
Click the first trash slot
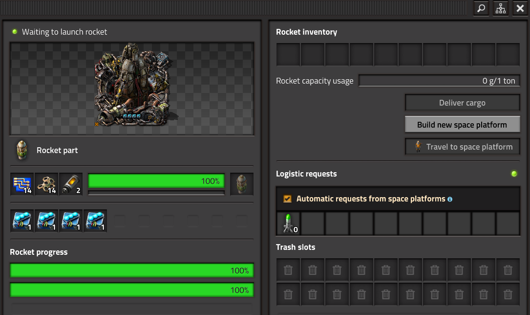tap(288, 270)
